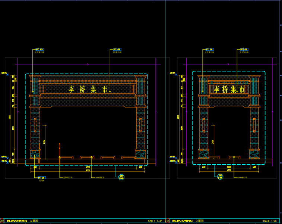Screen dimensions: 282x224
Task: Select the 6000 height dimension beside left elevation
Action: tap(10, 117)
